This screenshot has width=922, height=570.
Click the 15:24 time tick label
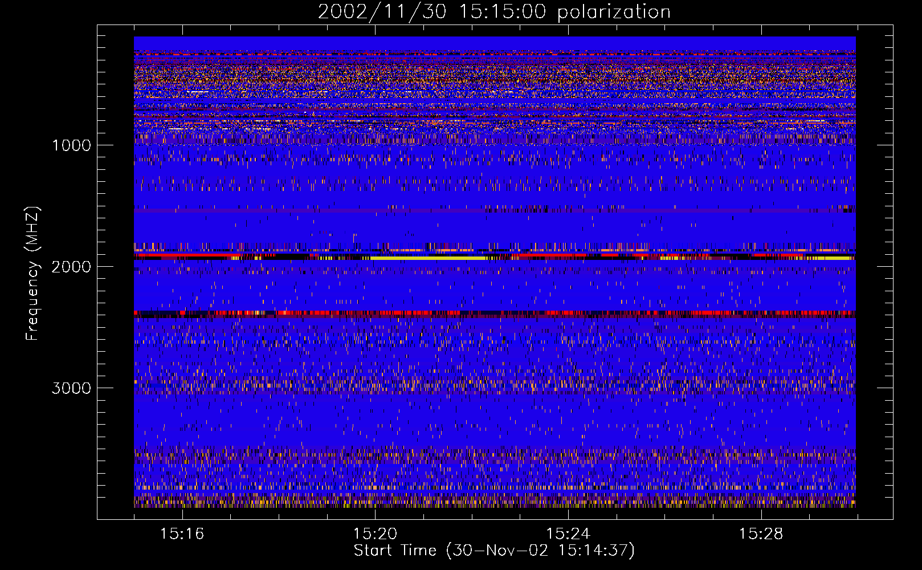point(568,534)
